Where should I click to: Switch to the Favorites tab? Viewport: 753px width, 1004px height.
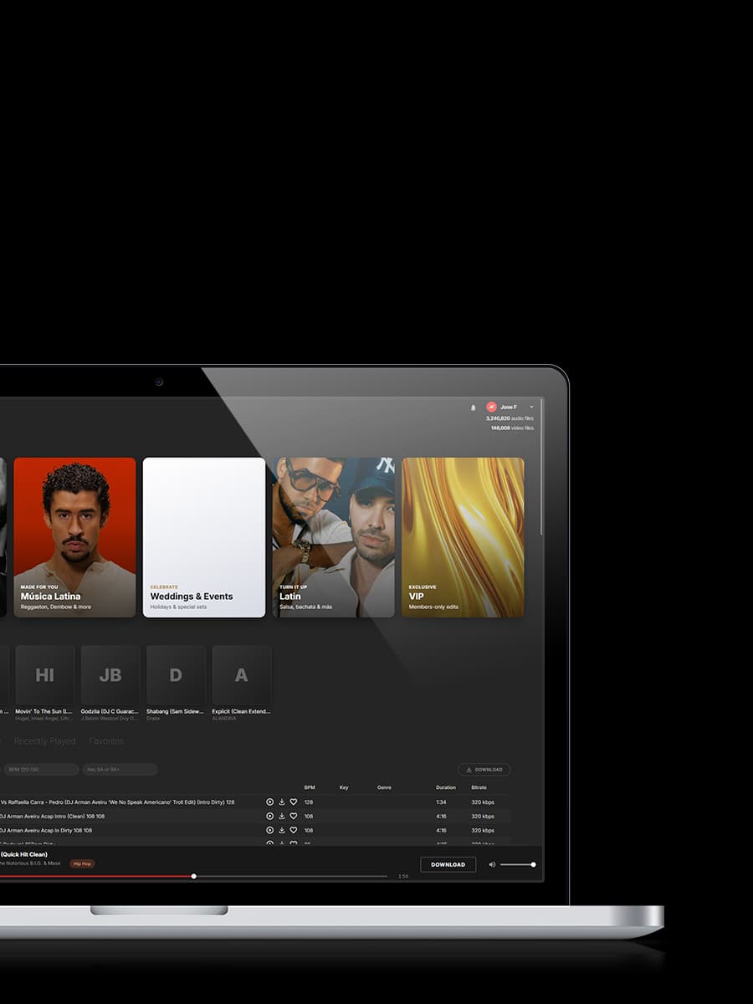click(106, 741)
